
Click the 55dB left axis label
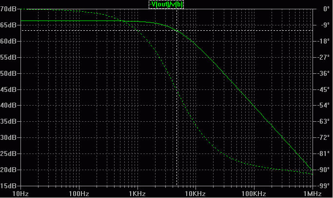[8, 57]
